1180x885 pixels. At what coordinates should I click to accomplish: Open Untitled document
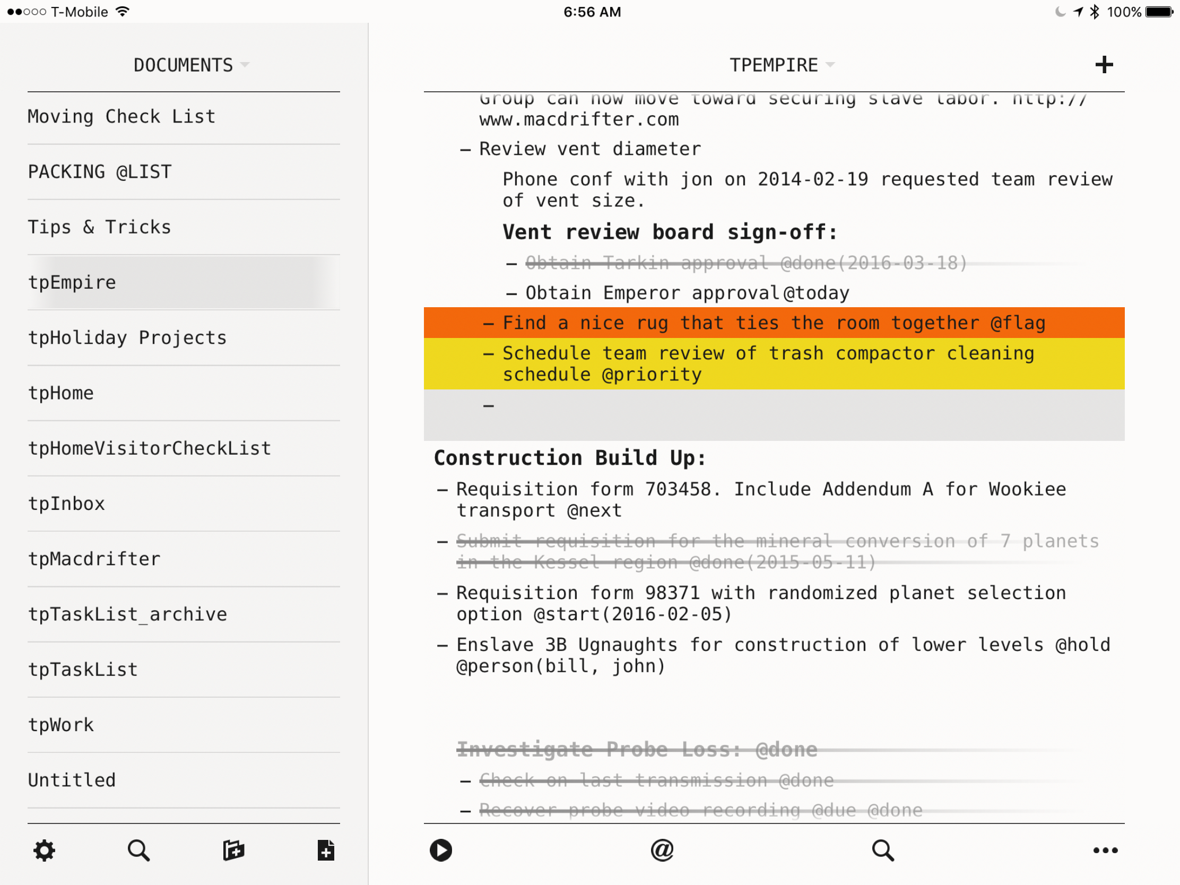(184, 780)
